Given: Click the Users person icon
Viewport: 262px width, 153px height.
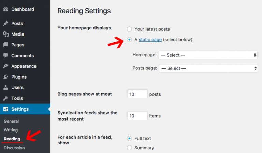Looking at the screenshot, I should coord(6,87).
